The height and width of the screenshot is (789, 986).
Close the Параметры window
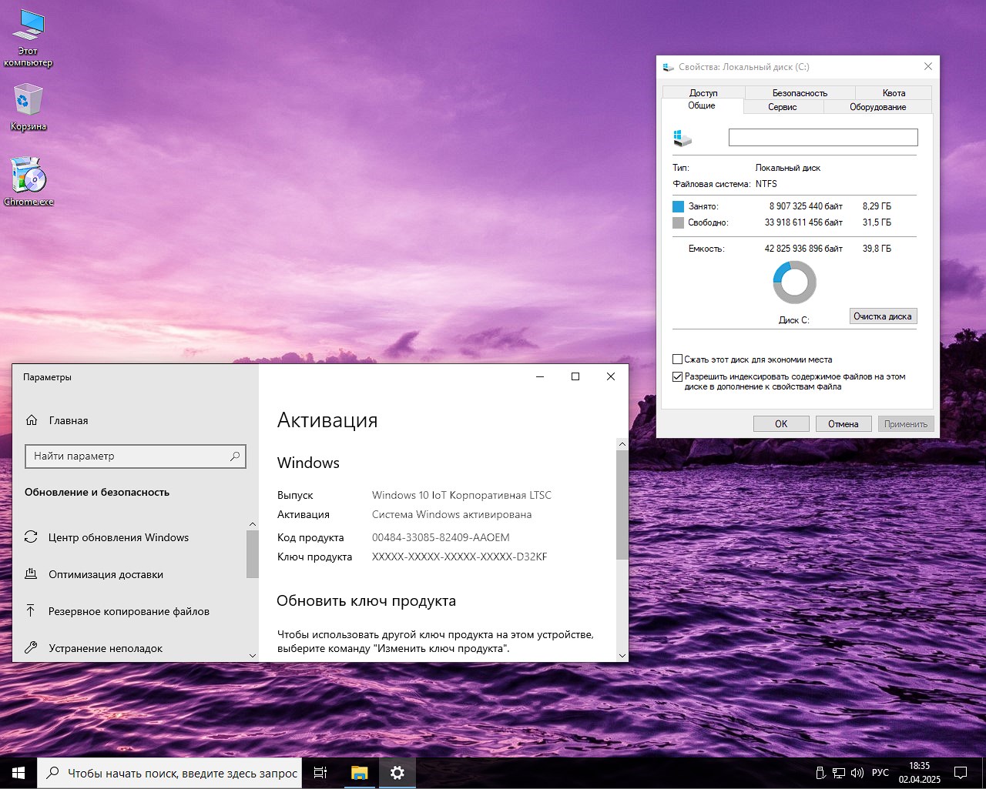pyautogui.click(x=611, y=376)
